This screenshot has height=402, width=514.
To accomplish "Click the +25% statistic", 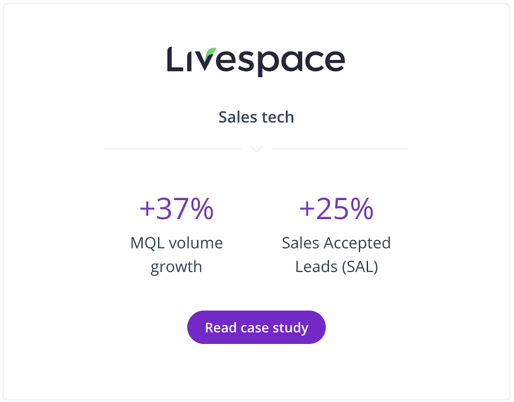I will coord(336,208).
